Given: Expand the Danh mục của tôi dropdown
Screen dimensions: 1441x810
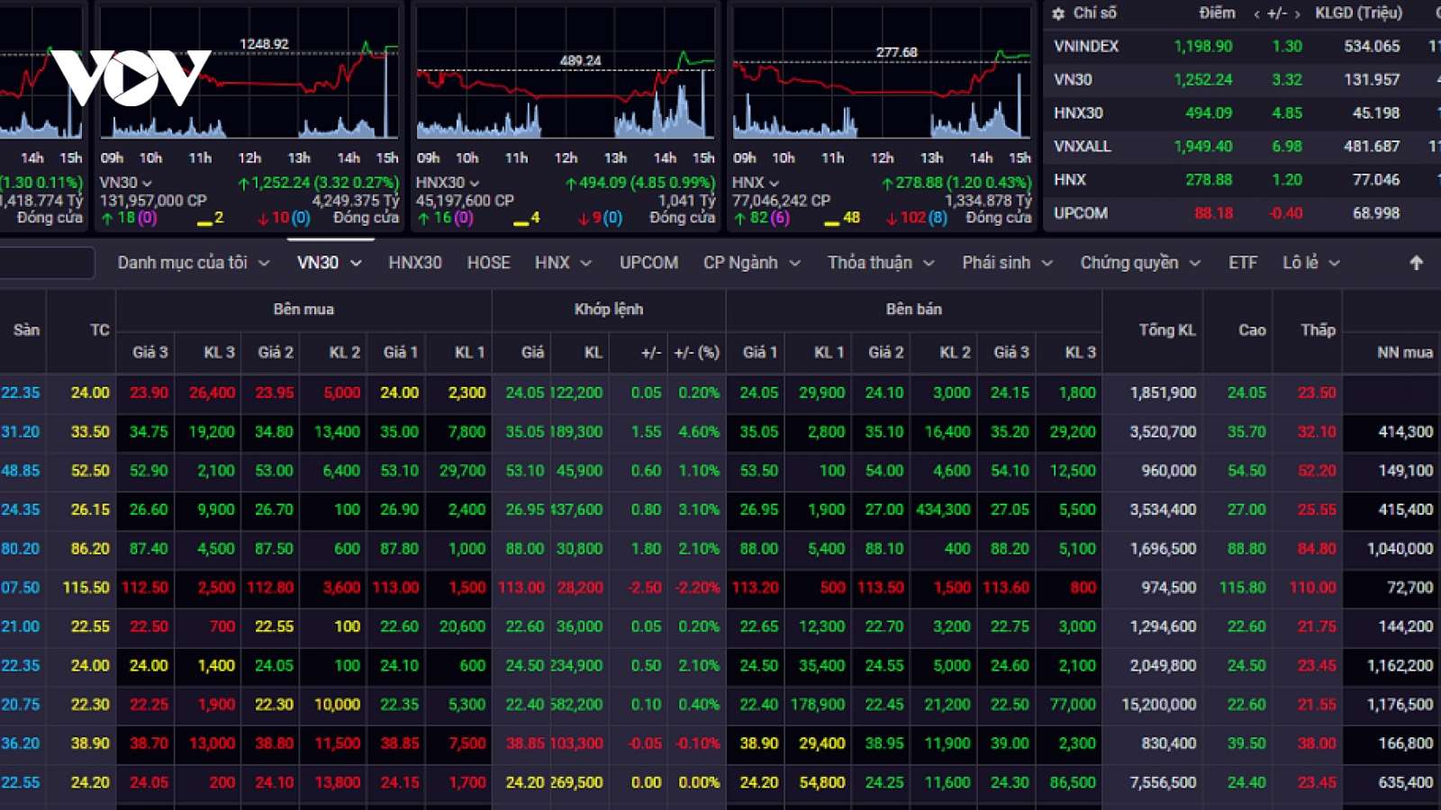Looking at the screenshot, I should click(x=194, y=263).
